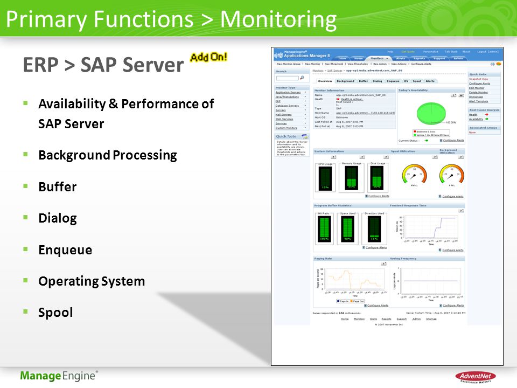
Task: Click inside the Search input field
Action: pyautogui.click(x=287, y=78)
